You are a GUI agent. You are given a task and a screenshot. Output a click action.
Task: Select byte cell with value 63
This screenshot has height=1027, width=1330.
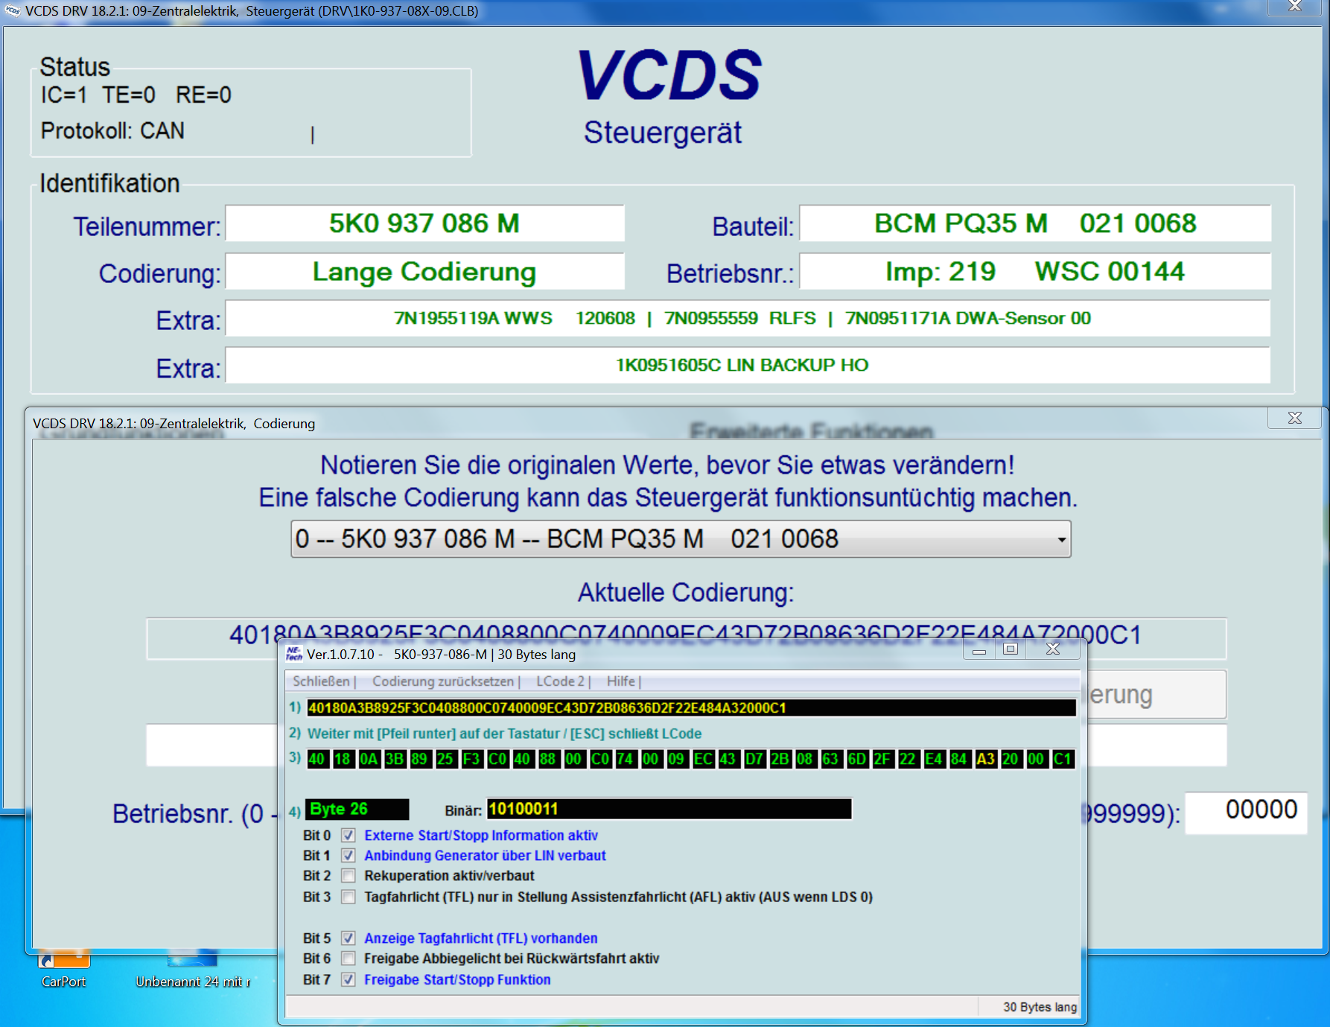pyautogui.click(x=830, y=759)
